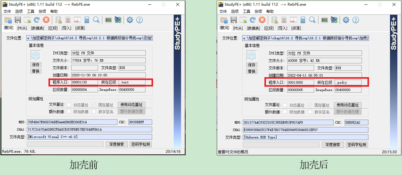The width and height of the screenshot is (402, 175).
Task: Click refresh arrow icon in 加壳前 window toolbar
Action: point(37,20)
